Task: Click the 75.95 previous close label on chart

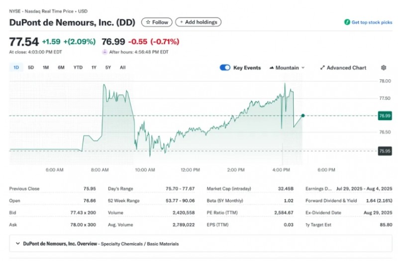Action: [x=385, y=151]
